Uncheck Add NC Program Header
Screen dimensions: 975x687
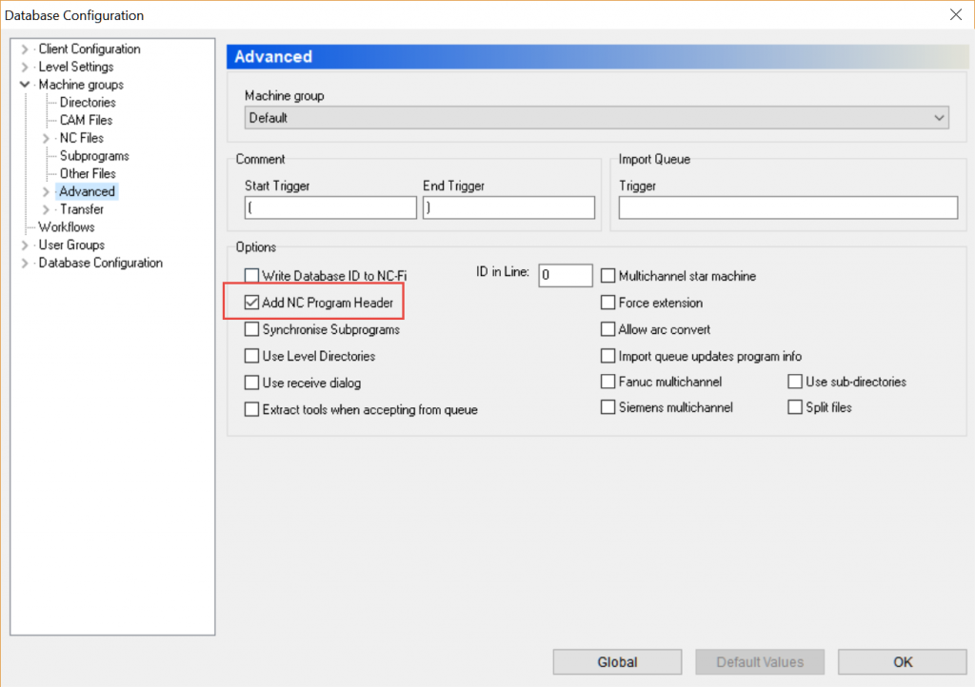click(251, 303)
